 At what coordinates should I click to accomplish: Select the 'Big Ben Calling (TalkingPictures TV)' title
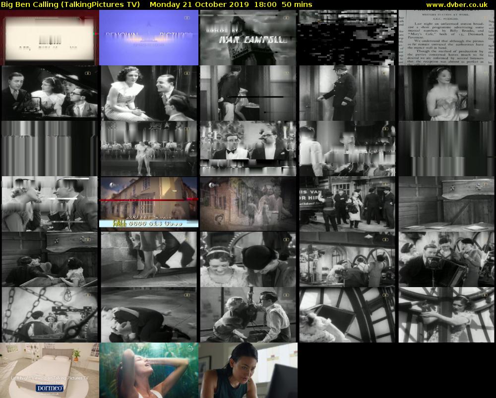pos(70,5)
